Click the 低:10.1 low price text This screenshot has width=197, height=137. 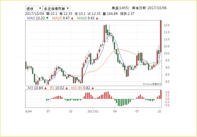point(80,14)
